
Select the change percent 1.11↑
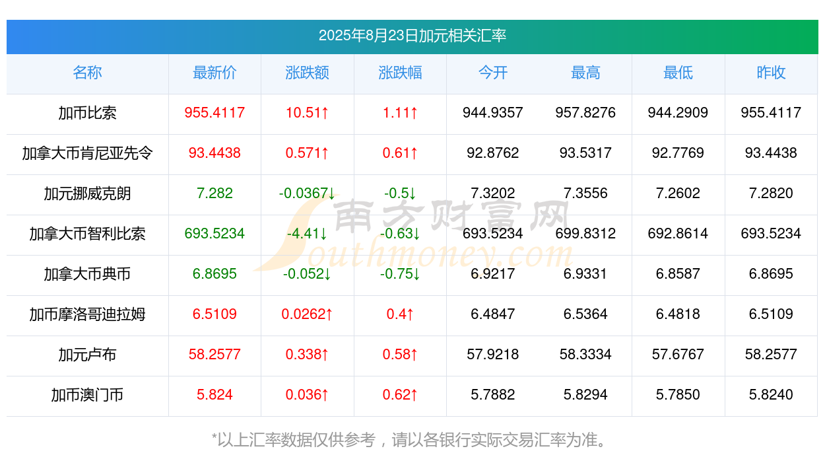tap(400, 113)
